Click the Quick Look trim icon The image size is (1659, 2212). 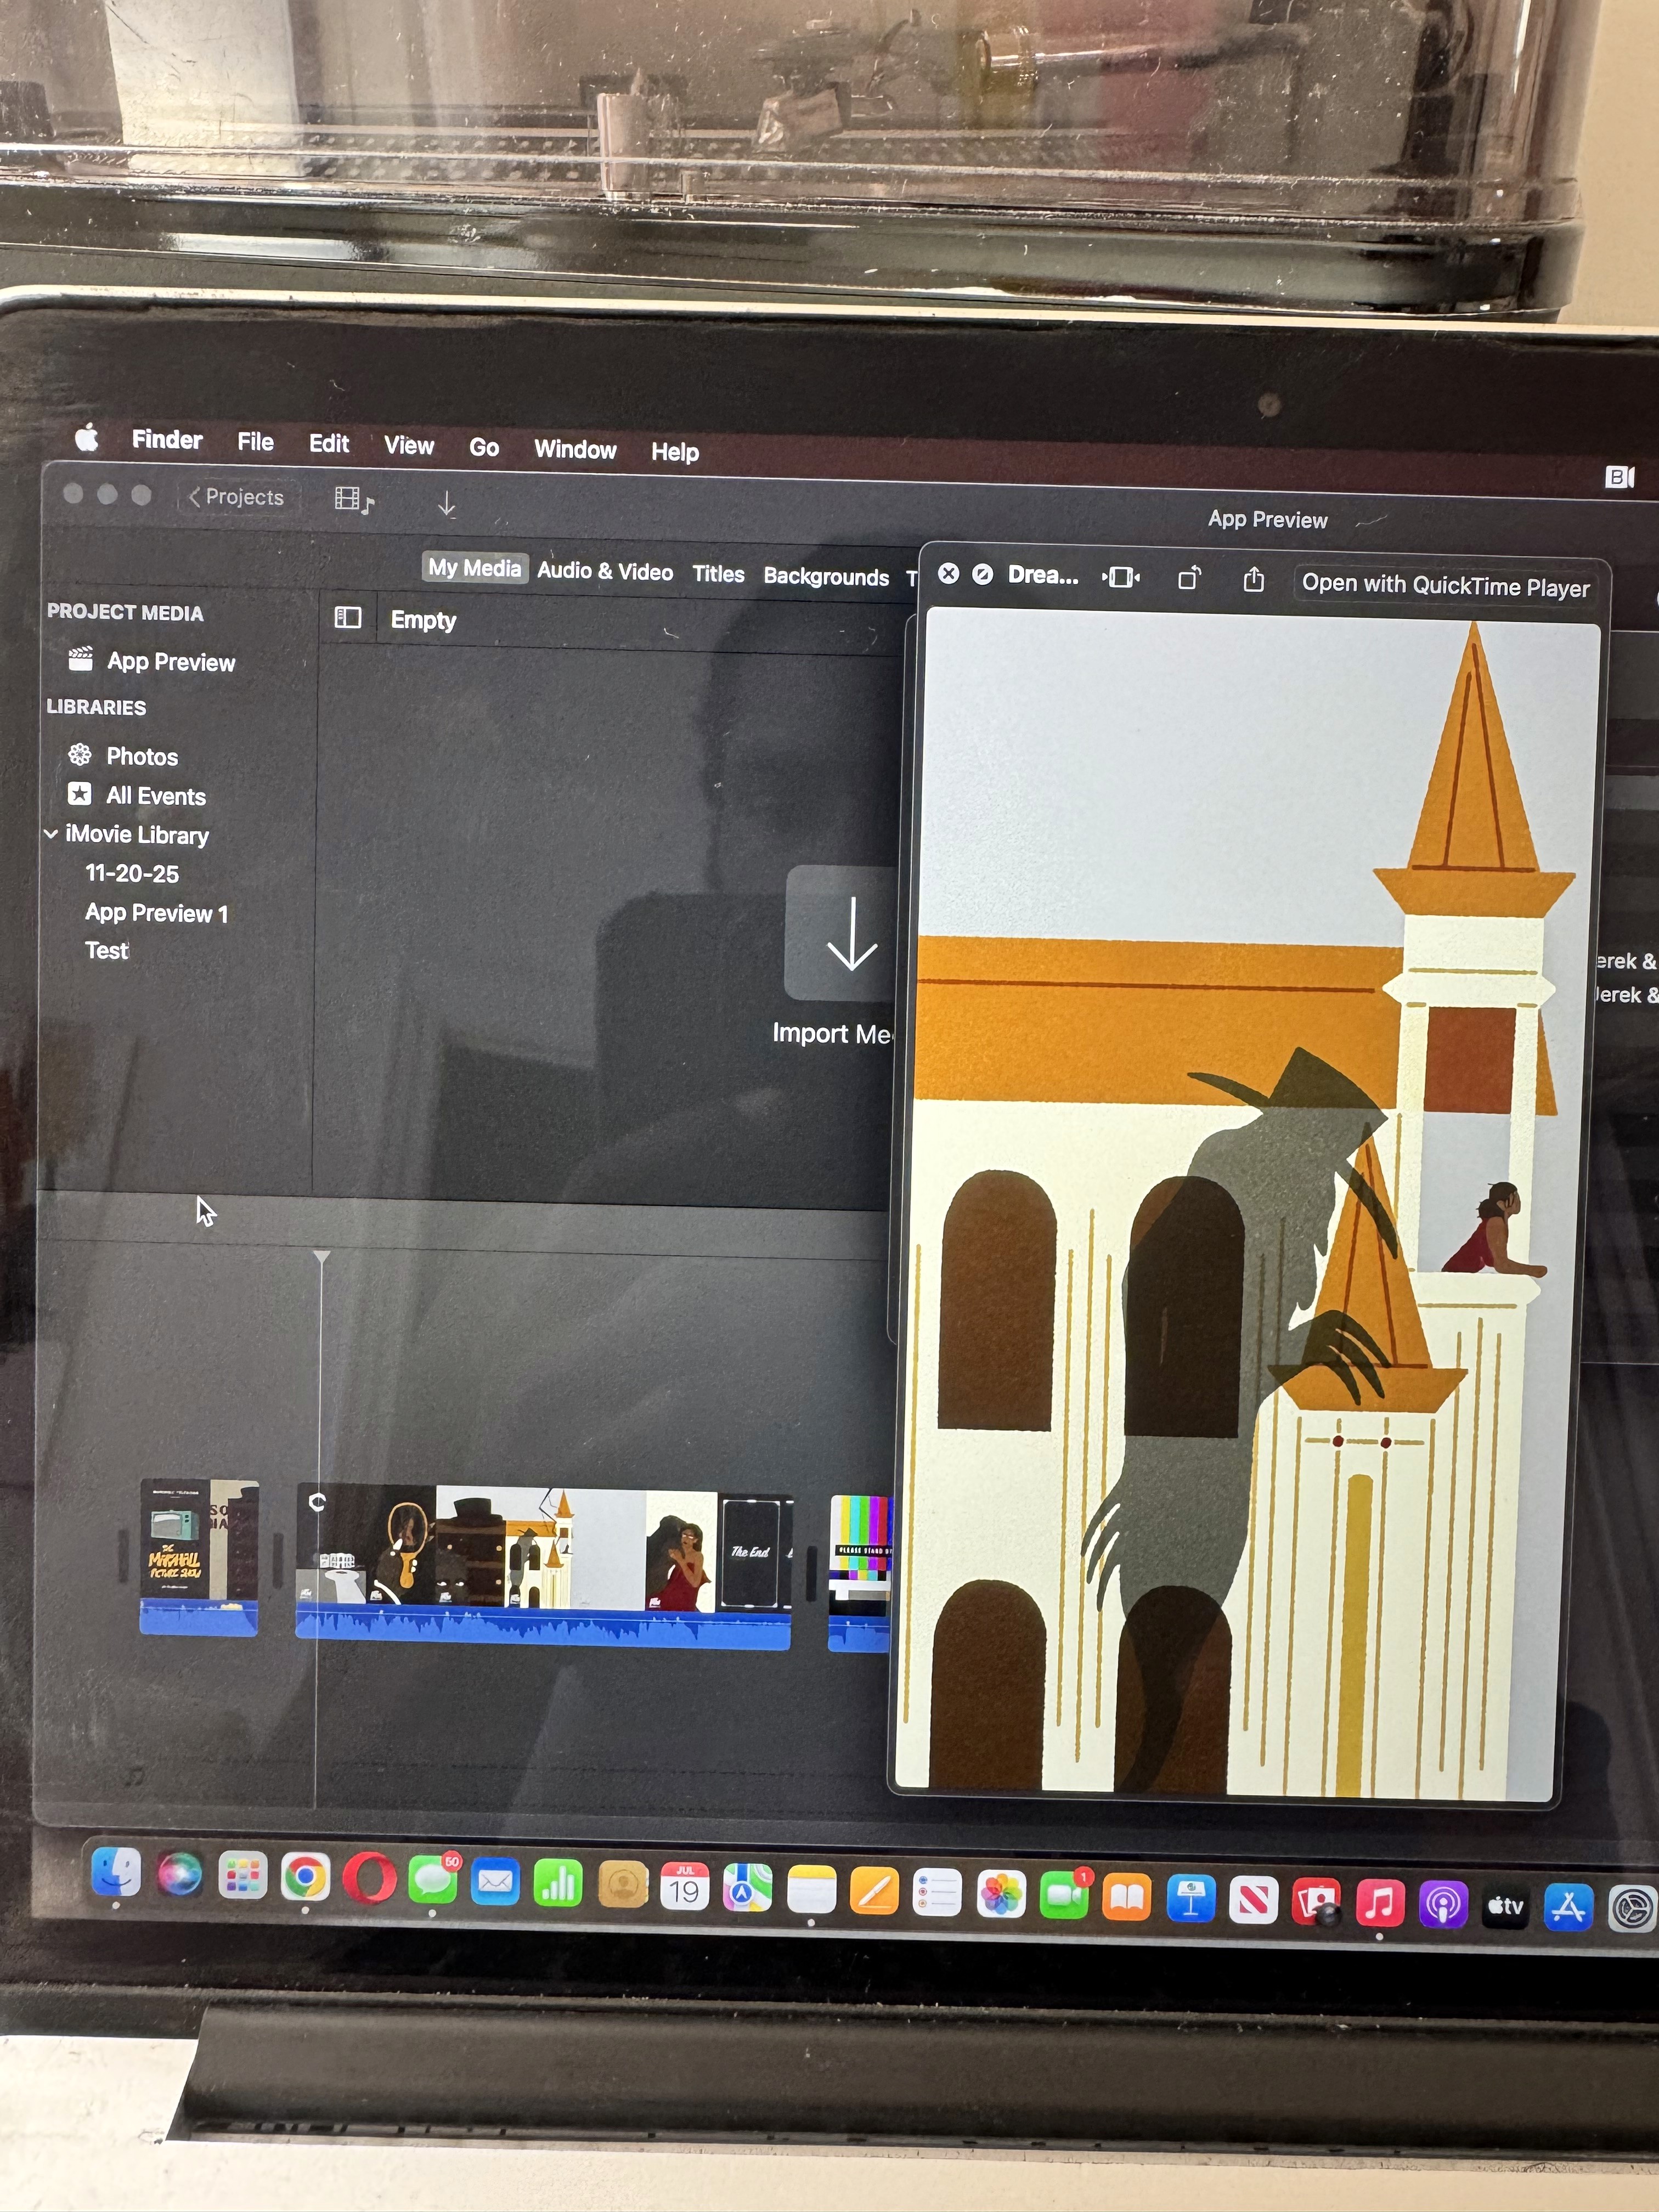(x=1121, y=577)
